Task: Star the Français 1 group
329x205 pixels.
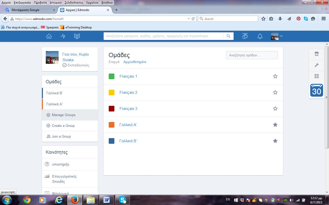Action: pos(275,76)
